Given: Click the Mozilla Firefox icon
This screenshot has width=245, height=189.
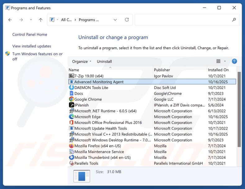Looking at the screenshot, I should [71, 146].
